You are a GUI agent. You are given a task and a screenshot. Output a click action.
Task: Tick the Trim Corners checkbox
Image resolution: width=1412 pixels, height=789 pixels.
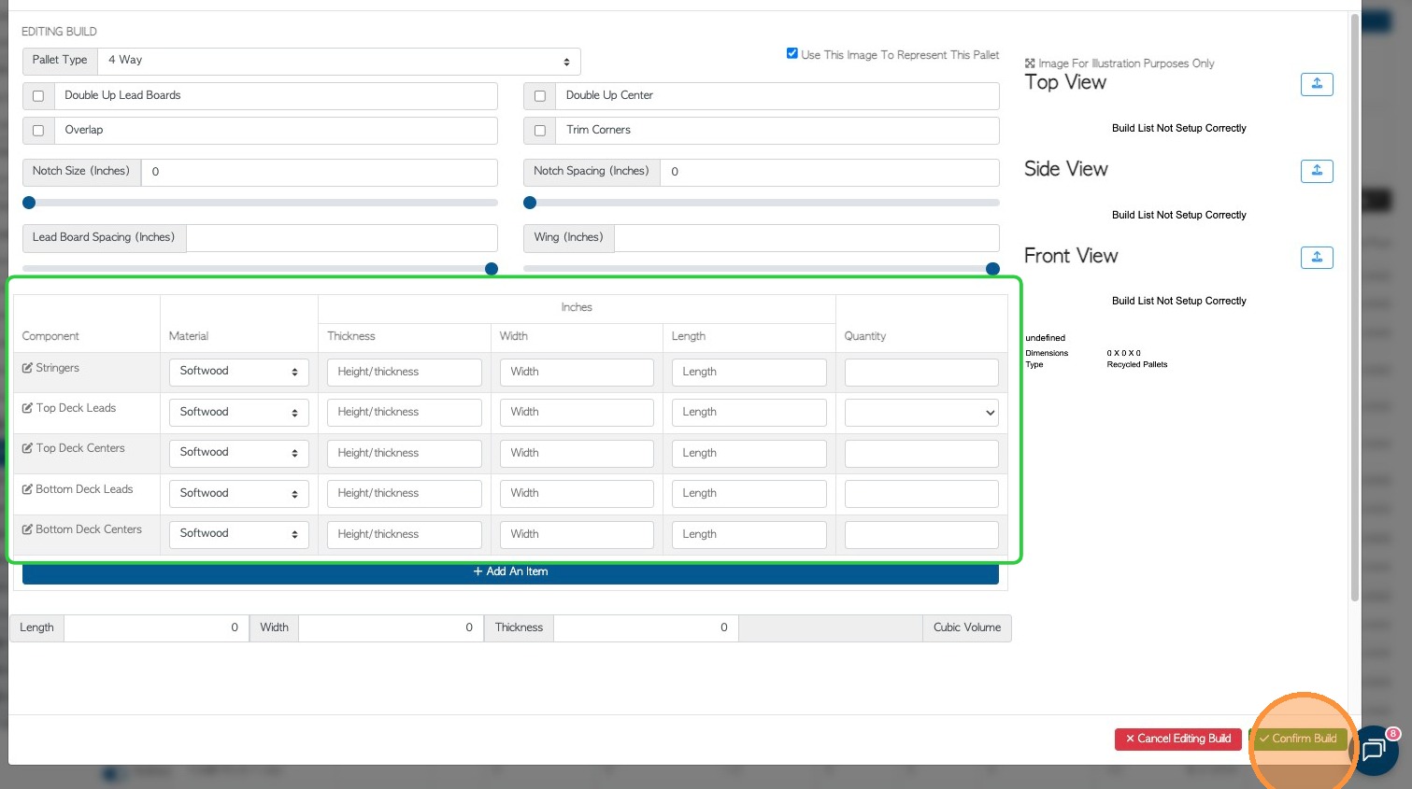click(539, 131)
